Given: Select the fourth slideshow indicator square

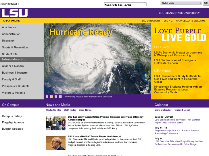Looking at the screenshot, I should coord(60,96).
